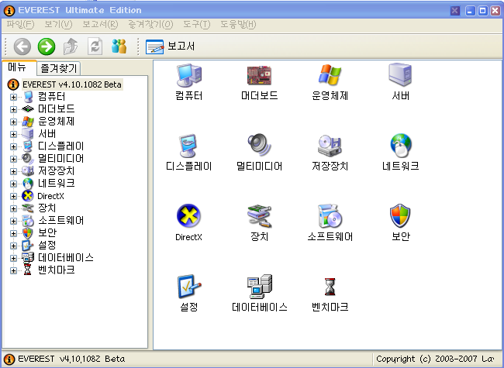Open the DirectX icon in the main pane
The width and height of the screenshot is (504, 368).
point(188,215)
